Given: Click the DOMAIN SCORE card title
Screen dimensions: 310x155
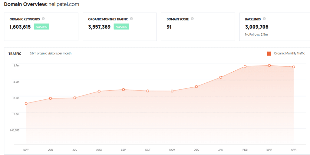Looking at the screenshot, I should (178, 19).
